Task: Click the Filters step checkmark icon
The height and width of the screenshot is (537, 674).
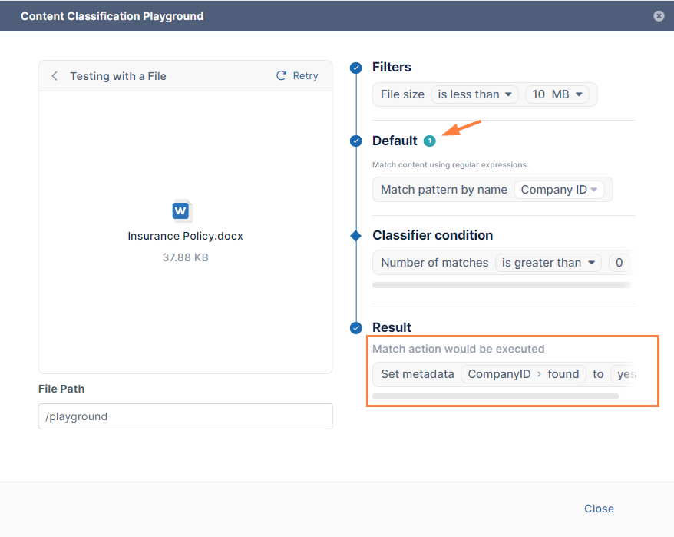Action: pyautogui.click(x=355, y=68)
